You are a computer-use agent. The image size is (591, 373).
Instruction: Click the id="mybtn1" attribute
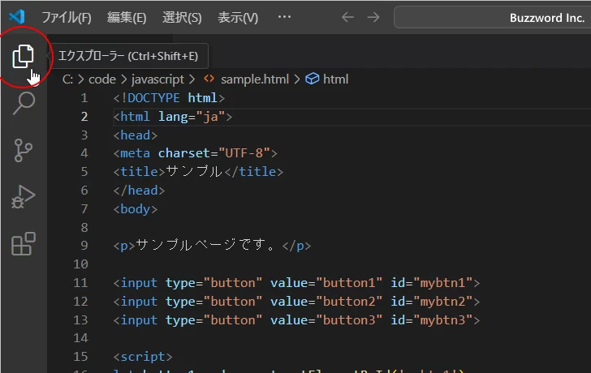point(432,283)
